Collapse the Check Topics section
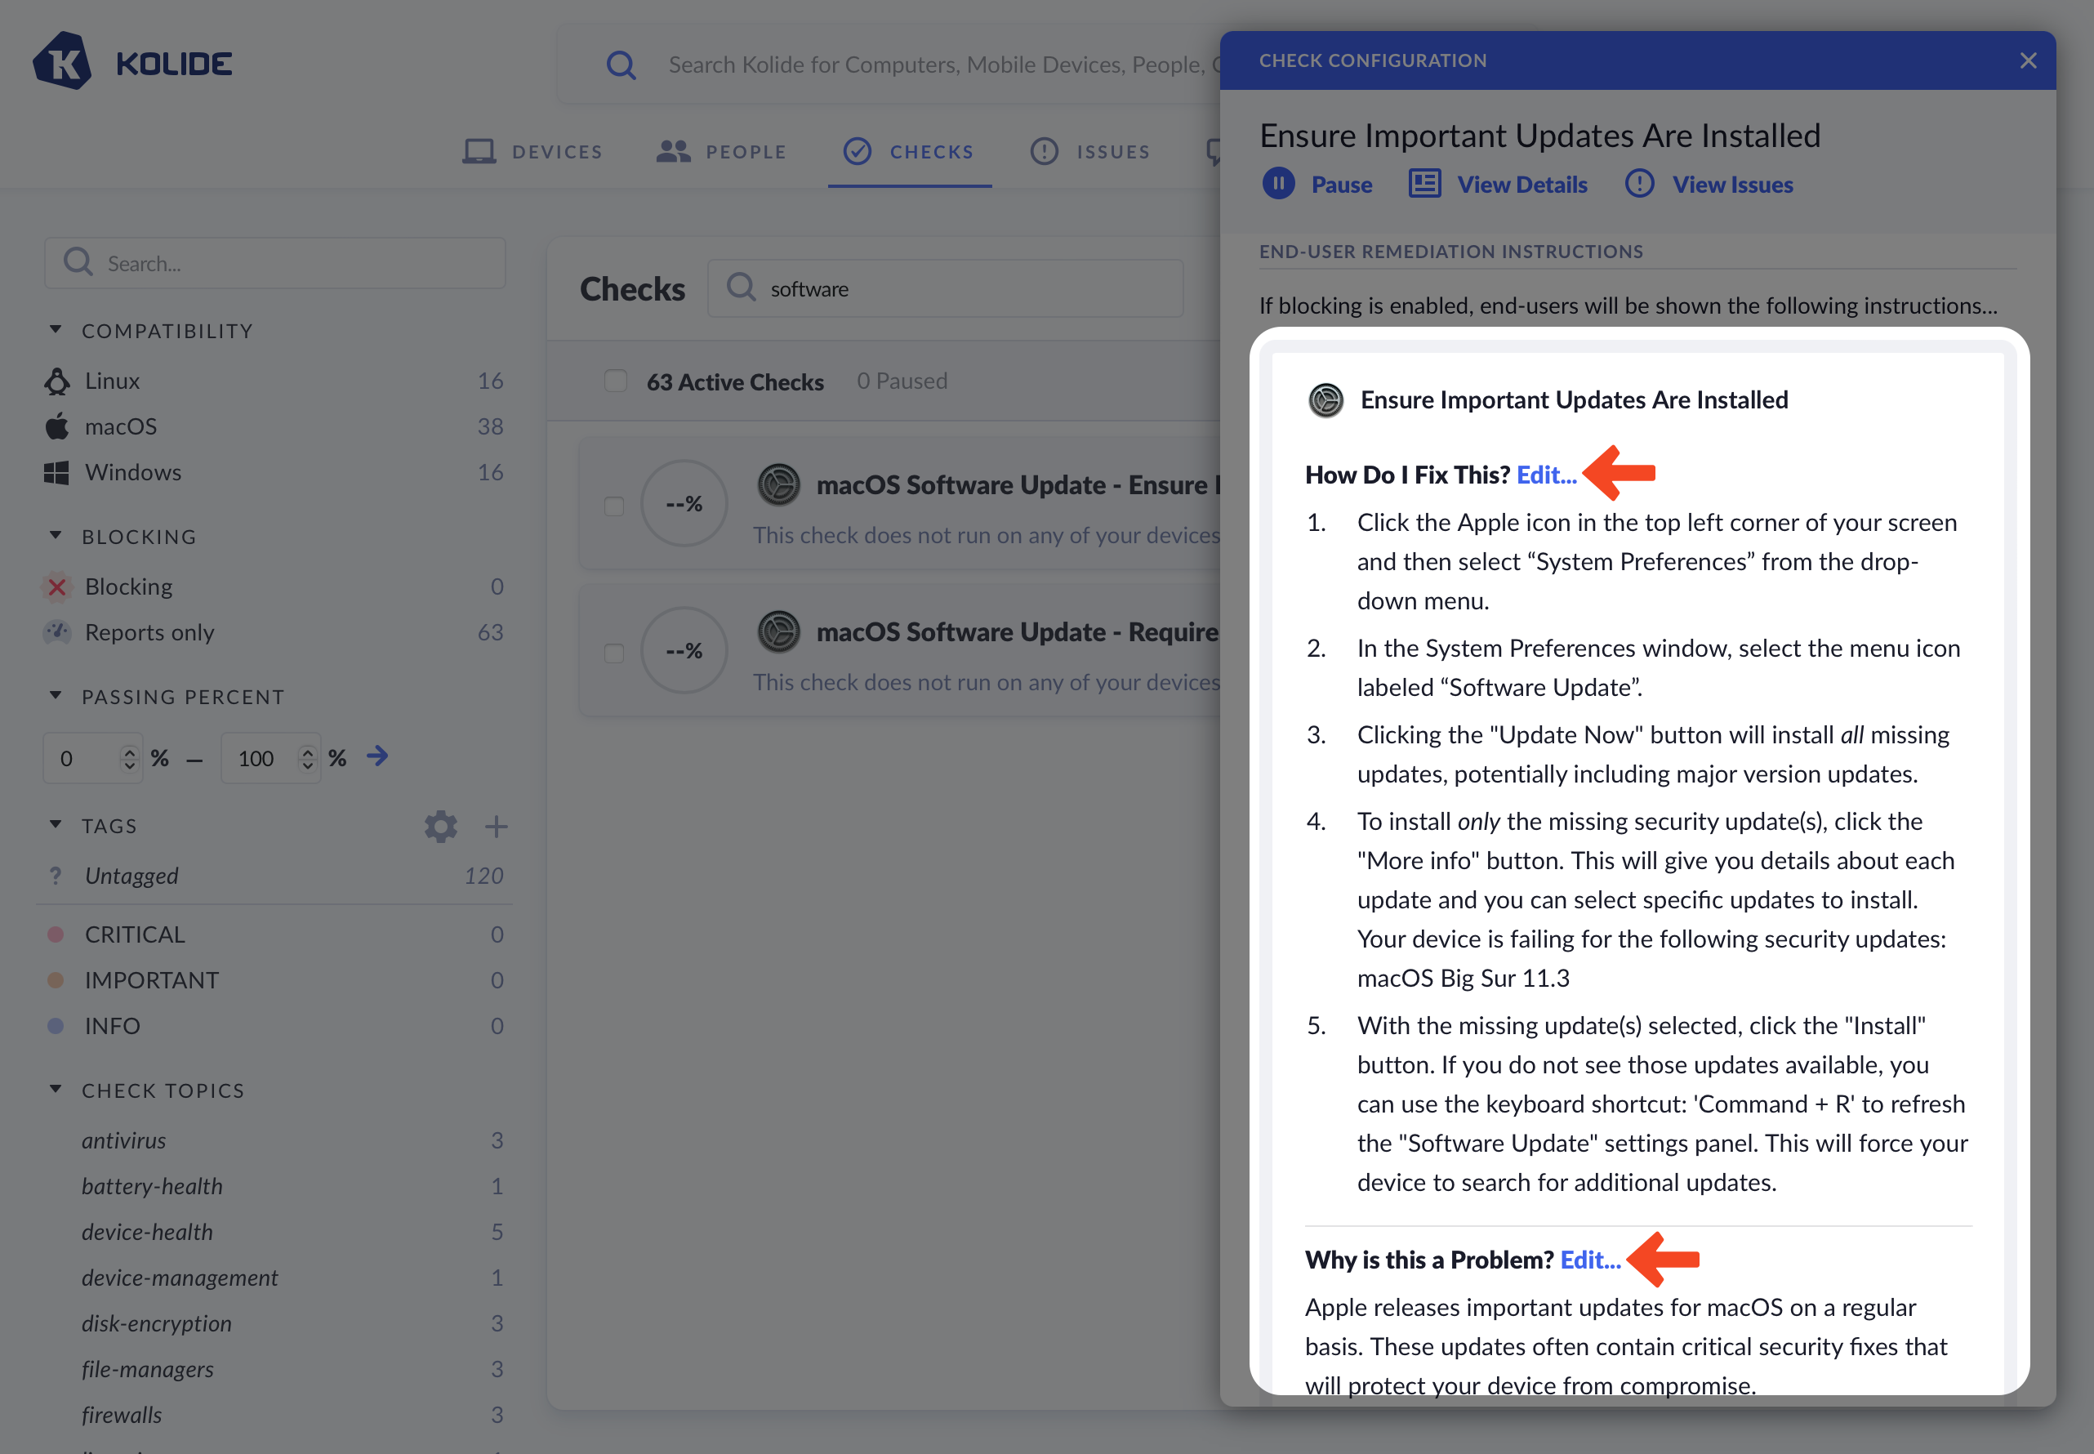This screenshot has height=1454, width=2094. (56, 1090)
